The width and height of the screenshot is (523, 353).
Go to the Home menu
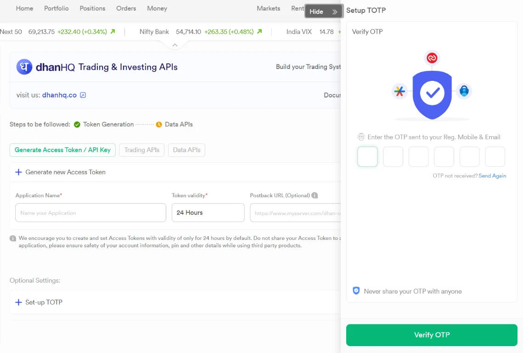[x=25, y=8]
